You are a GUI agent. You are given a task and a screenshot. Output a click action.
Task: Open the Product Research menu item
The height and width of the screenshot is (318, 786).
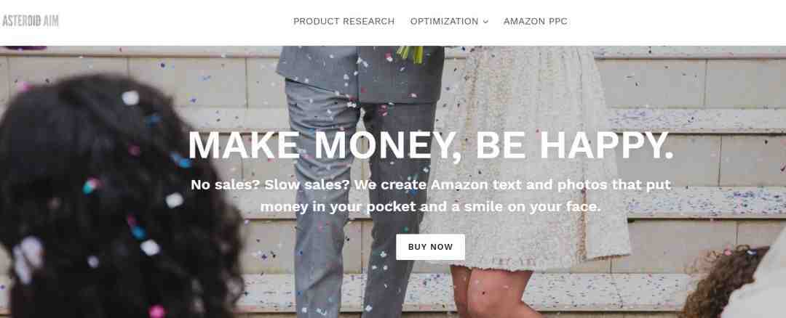(344, 22)
